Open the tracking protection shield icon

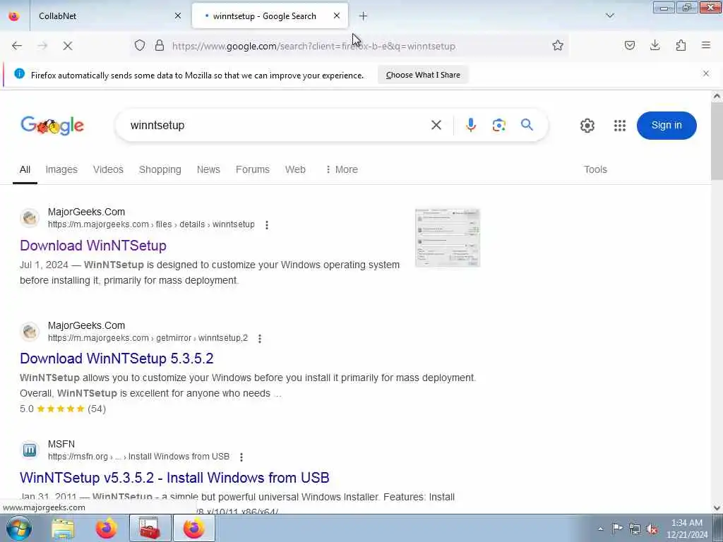click(140, 45)
